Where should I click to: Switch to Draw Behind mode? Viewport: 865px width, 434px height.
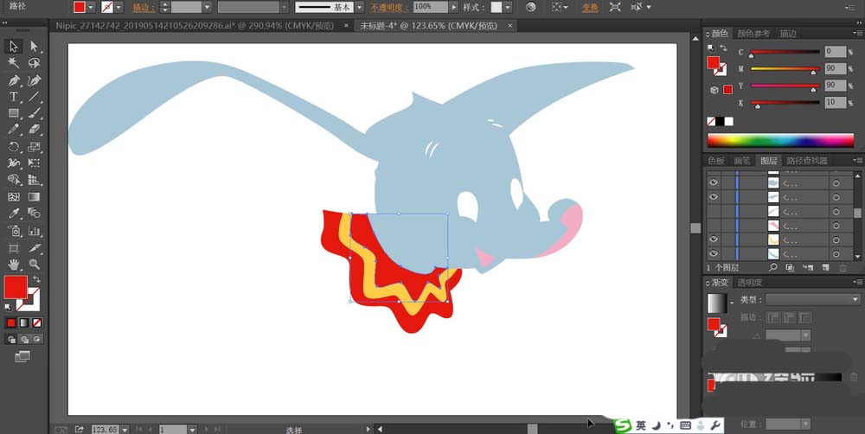click(24, 339)
